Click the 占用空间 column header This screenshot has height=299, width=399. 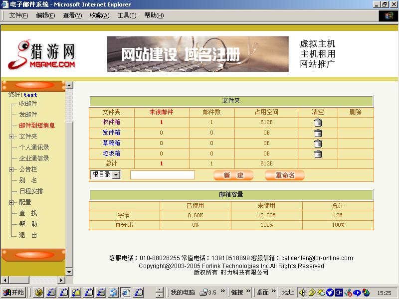pyautogui.click(x=266, y=112)
